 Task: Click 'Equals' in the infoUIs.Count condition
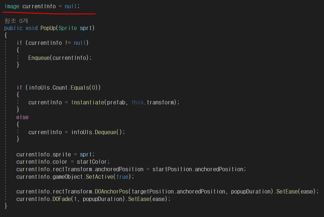[x=80, y=88]
